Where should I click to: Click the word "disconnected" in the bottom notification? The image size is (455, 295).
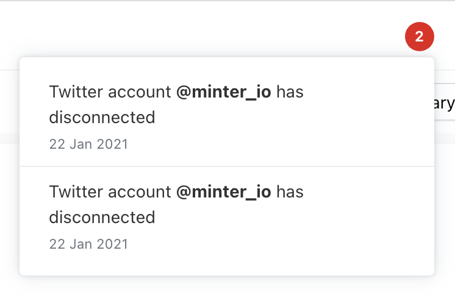pyautogui.click(x=102, y=217)
